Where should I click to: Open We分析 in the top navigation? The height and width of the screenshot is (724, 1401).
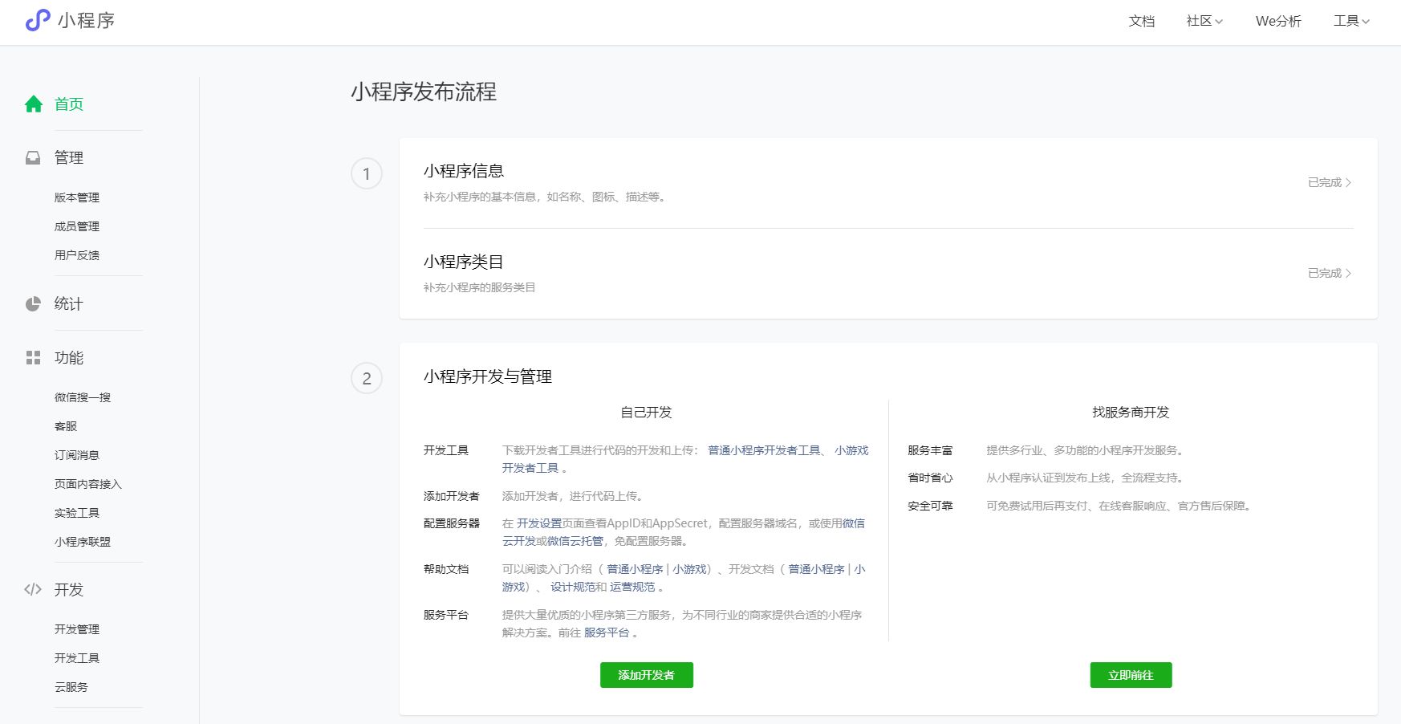(1278, 21)
